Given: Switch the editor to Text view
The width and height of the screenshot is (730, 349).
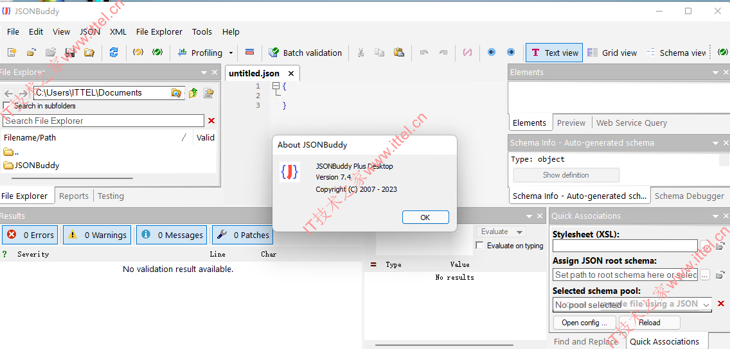Looking at the screenshot, I should [x=555, y=53].
